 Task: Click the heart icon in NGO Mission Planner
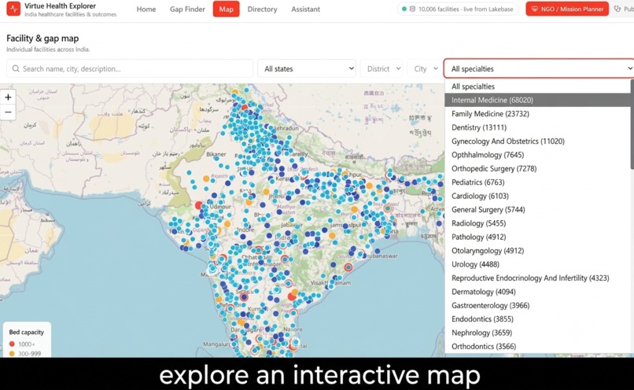coord(535,9)
